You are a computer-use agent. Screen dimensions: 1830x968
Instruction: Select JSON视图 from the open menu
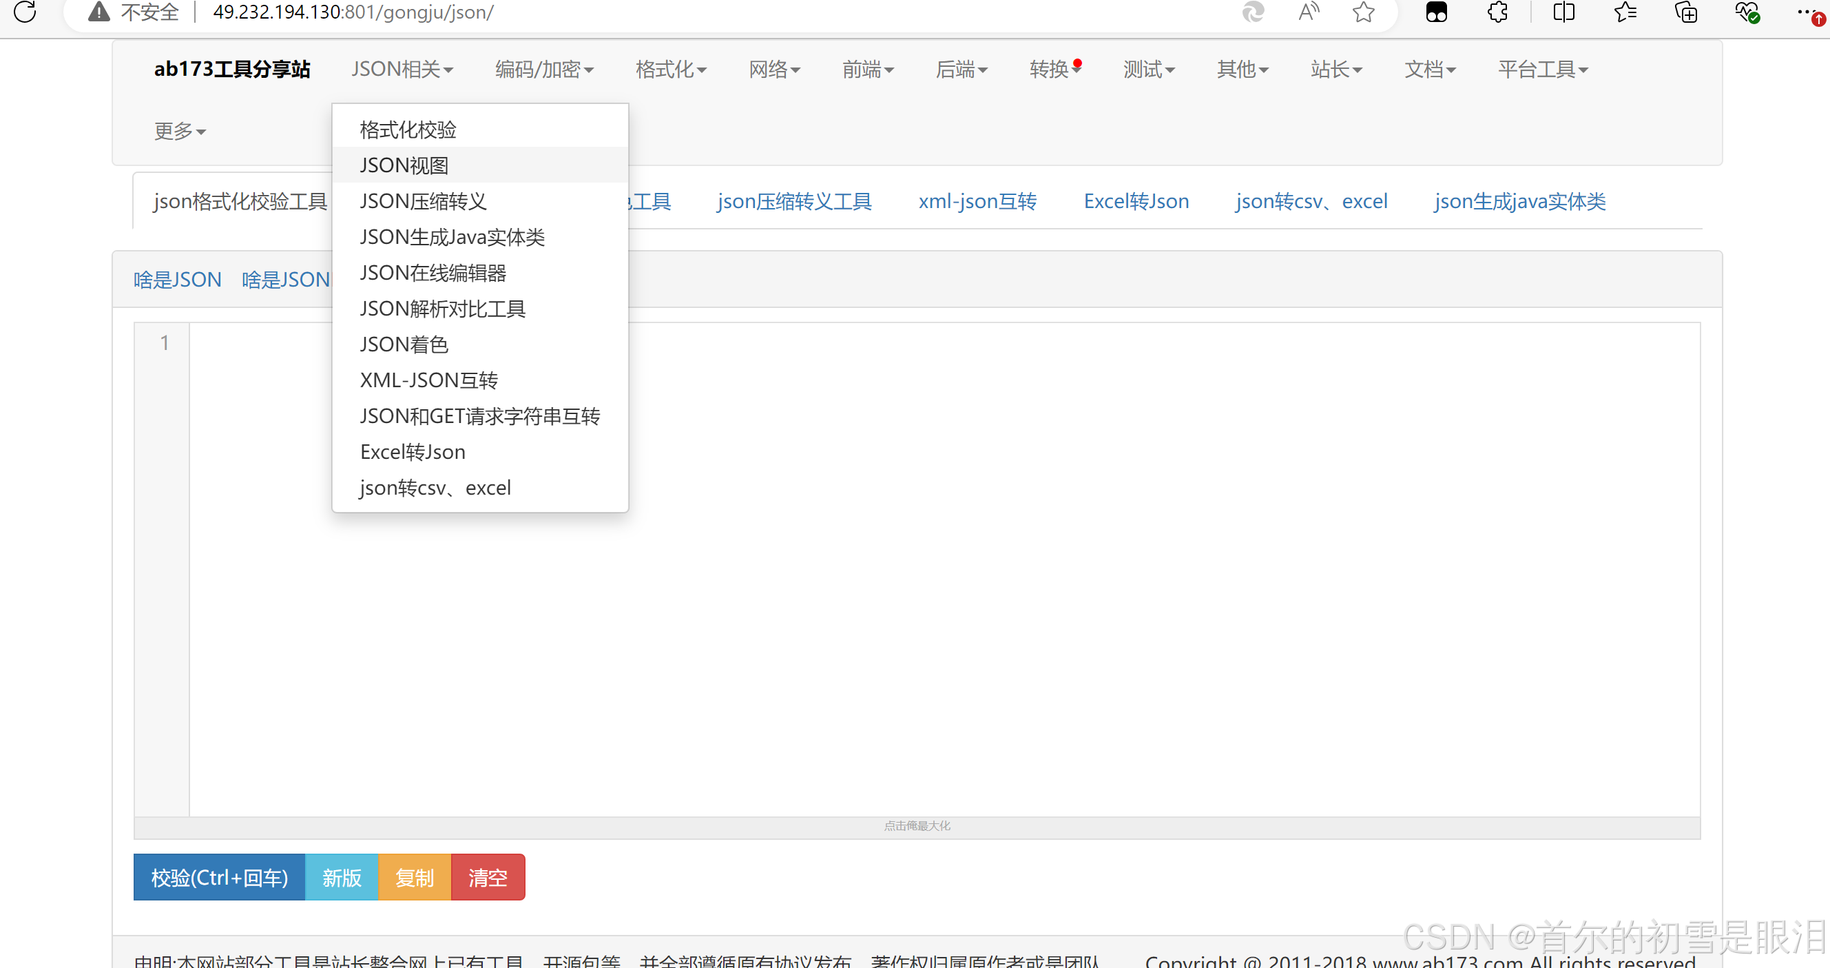click(404, 164)
